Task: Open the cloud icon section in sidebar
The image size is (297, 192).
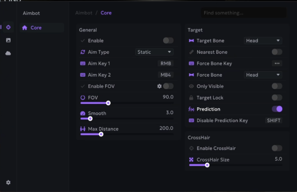Action: point(8,53)
